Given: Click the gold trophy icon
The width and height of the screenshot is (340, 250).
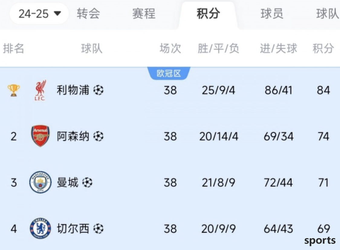Looking at the screenshot, I should pyautogui.click(x=14, y=90).
